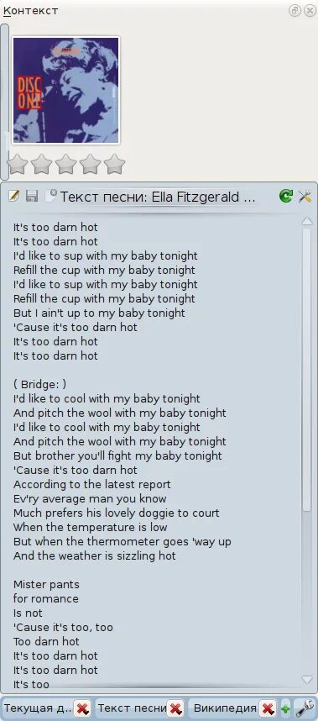
Task: Open applet configuration wrench icon
Action: pos(303,708)
